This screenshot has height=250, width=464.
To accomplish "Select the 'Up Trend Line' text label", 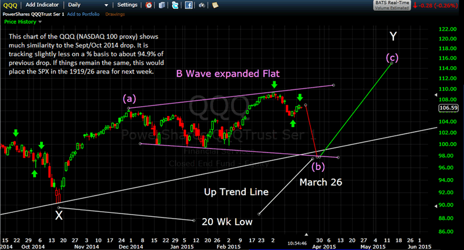I will pyautogui.click(x=236, y=192).
